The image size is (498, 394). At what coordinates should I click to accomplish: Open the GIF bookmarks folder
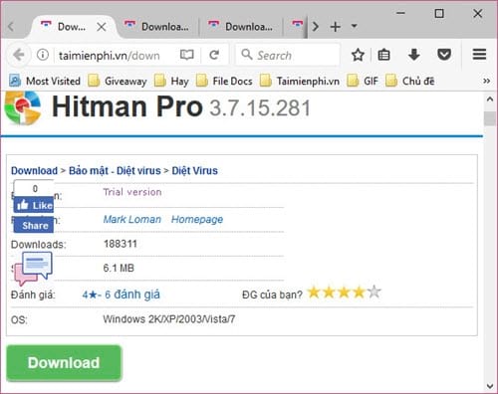point(363,81)
